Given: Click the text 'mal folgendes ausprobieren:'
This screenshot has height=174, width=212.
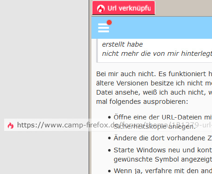Looking at the screenshot, I should [142, 102].
